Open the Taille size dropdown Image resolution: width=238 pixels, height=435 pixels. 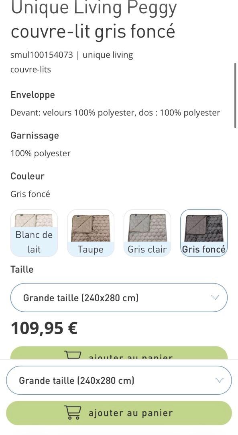(119, 297)
